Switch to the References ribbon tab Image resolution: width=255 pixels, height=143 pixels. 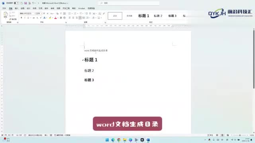41,8
